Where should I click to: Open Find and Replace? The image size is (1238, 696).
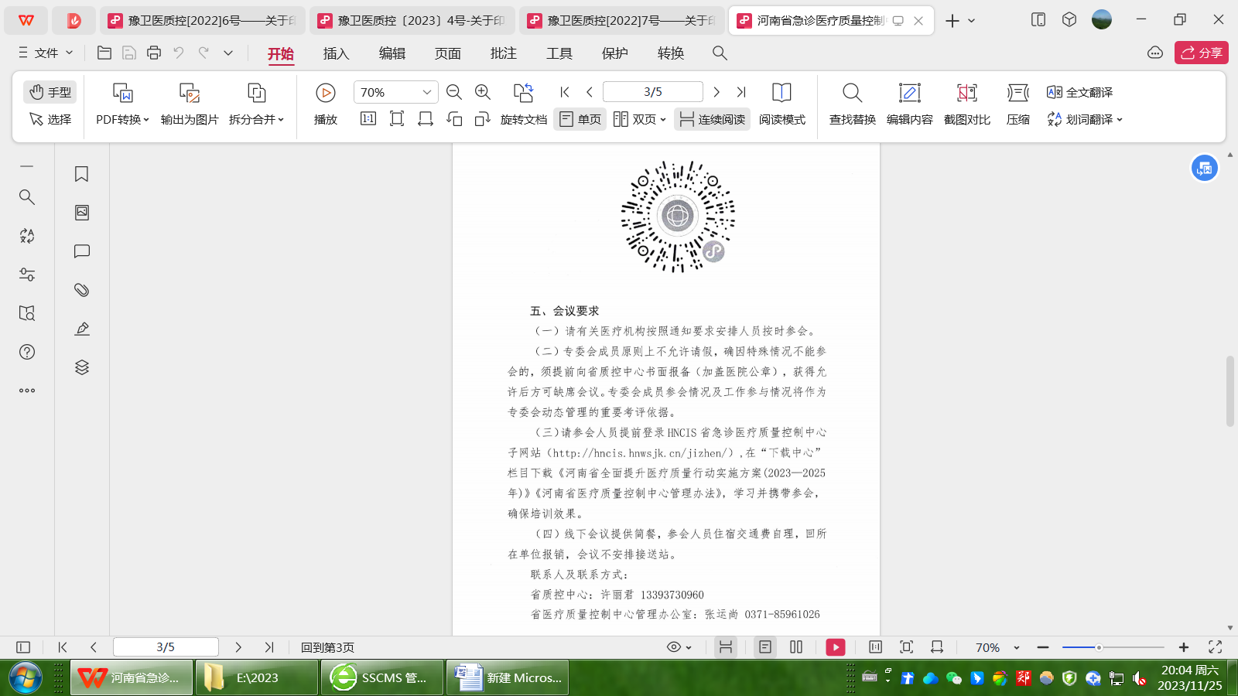852,104
